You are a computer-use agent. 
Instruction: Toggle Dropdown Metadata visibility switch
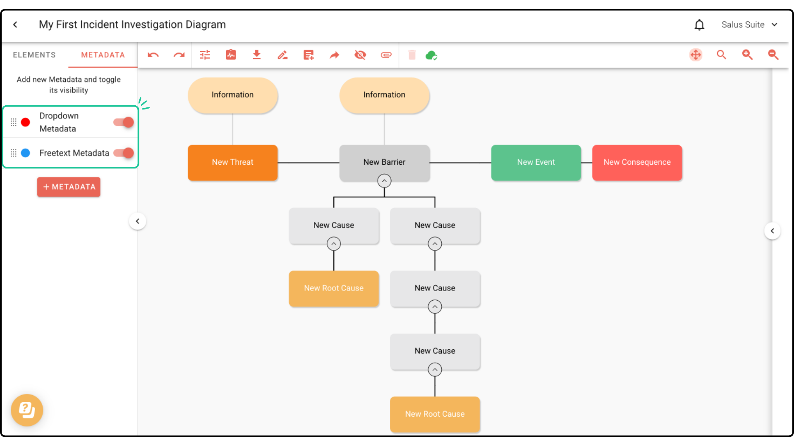click(x=124, y=122)
